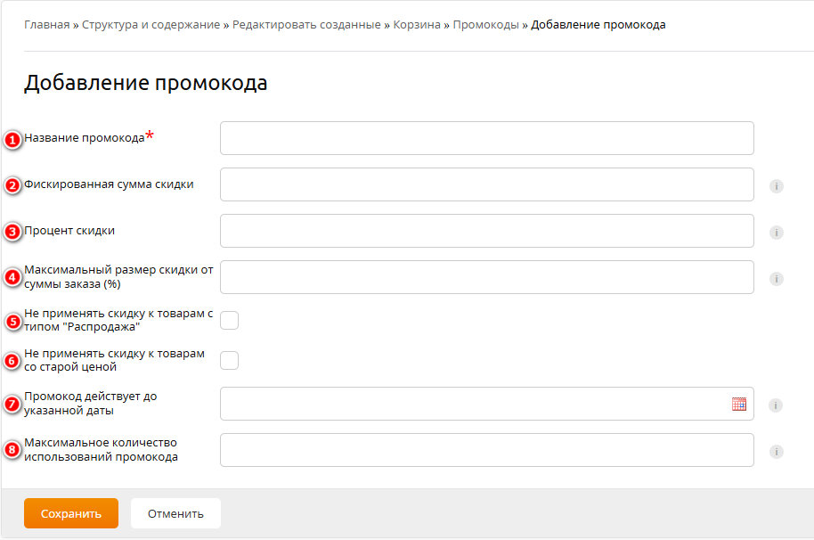Open 'Главная' breadcrumb link
The width and height of the screenshot is (814, 540).
click(46, 25)
